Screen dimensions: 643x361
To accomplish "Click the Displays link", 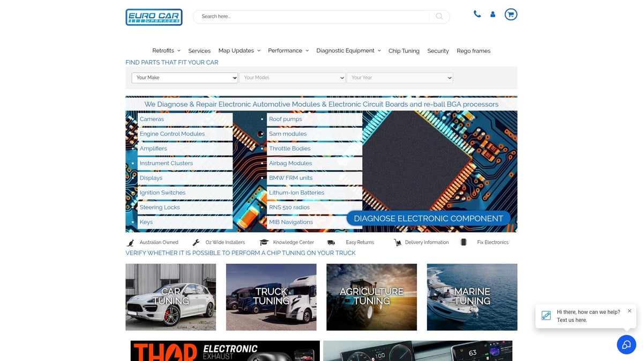I will pos(151,178).
